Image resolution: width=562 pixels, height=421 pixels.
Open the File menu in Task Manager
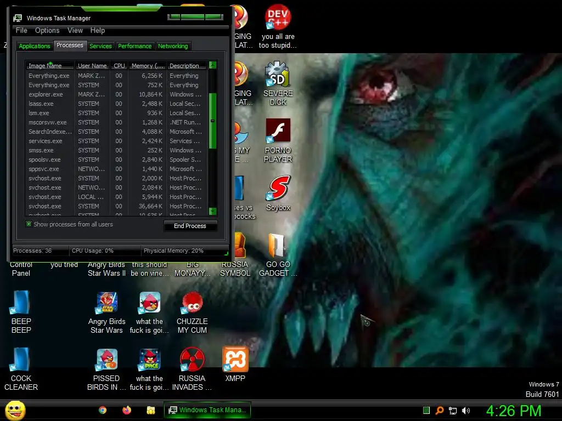[x=21, y=31]
